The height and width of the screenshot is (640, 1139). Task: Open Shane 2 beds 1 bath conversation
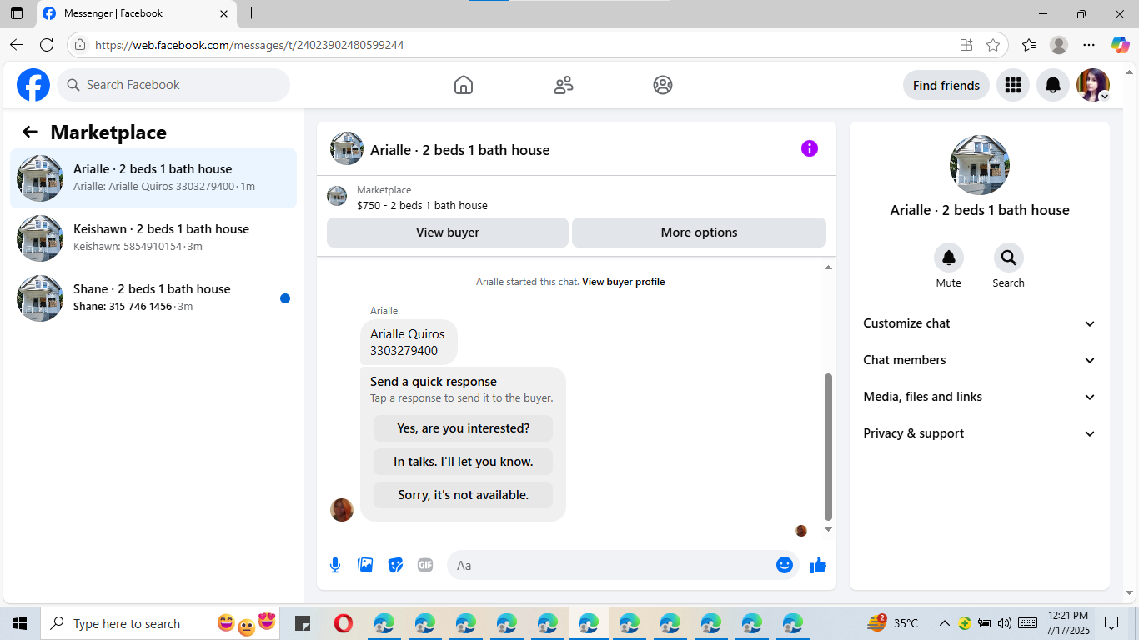pos(153,298)
